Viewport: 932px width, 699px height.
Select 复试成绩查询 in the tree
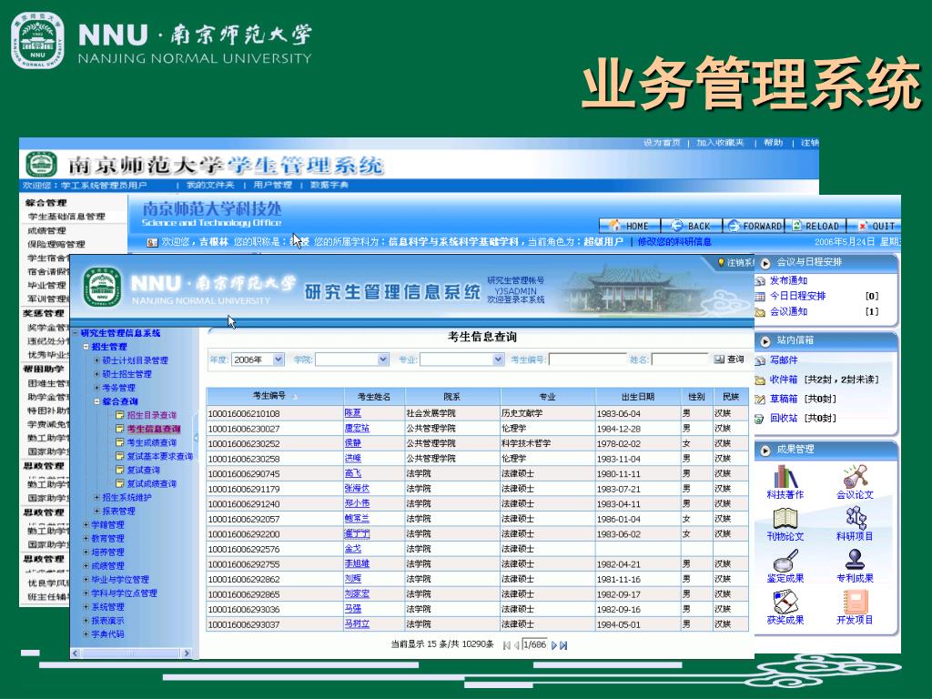[x=152, y=484]
